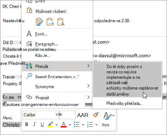The height and width of the screenshot is (135, 167).
Task: Toggle bold formatting
Action: click(x=27, y=124)
